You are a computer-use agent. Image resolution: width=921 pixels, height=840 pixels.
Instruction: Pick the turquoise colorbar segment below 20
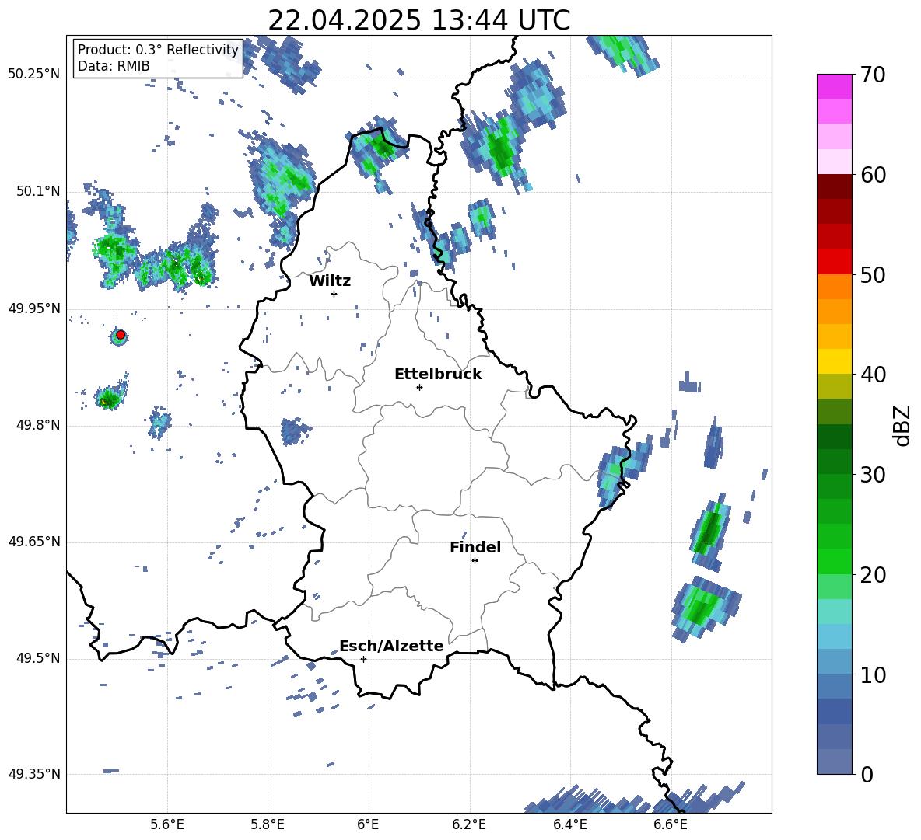[834, 612]
